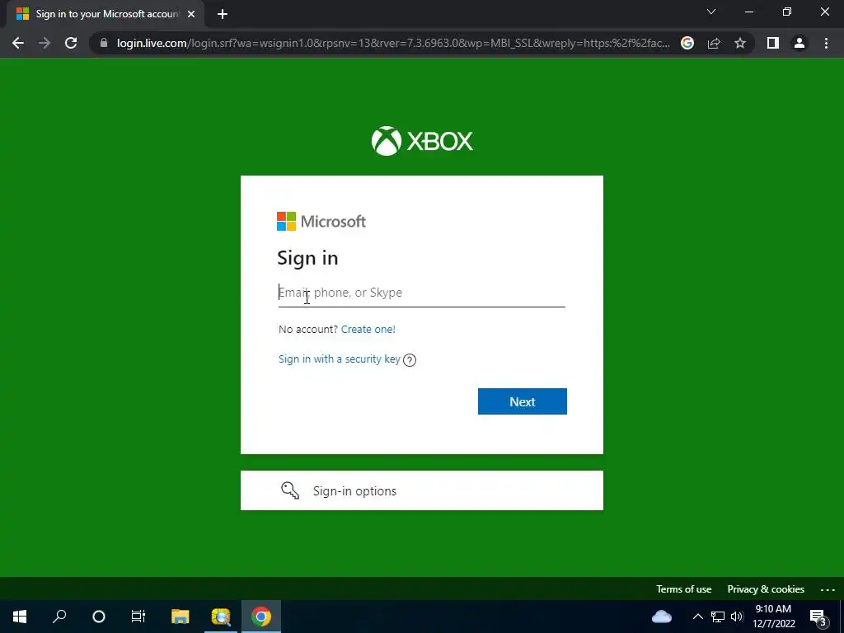
Task: Open the clock showing 9:10 AM
Action: pyautogui.click(x=773, y=617)
